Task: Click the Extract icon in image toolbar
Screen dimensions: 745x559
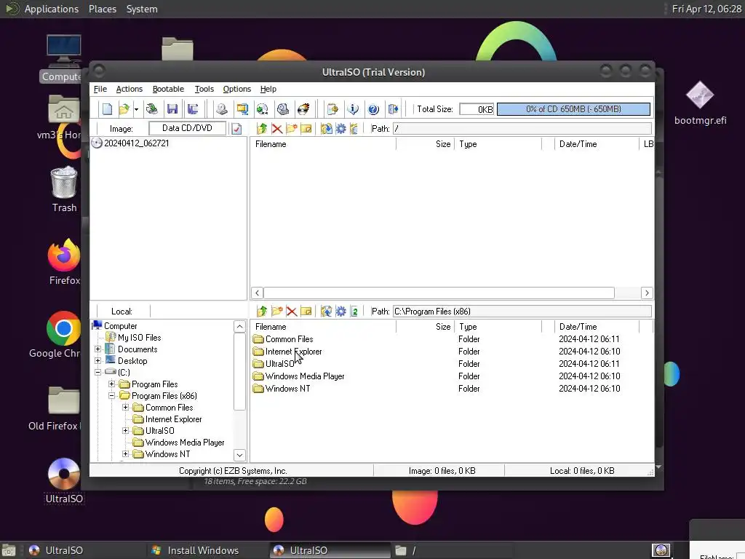Action: (x=327, y=128)
